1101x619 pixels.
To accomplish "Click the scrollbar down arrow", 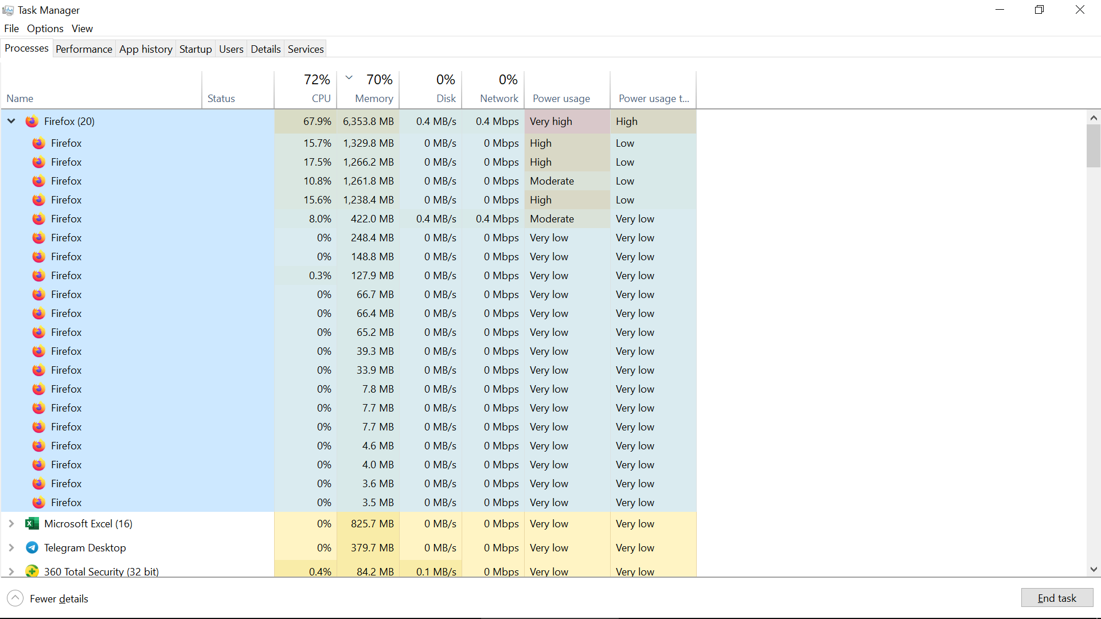I will point(1094,569).
